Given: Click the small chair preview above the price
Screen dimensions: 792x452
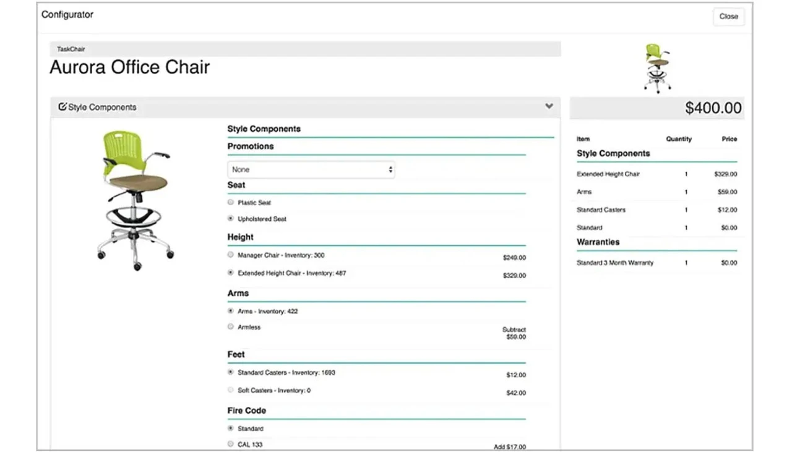Looking at the screenshot, I should 657,68.
